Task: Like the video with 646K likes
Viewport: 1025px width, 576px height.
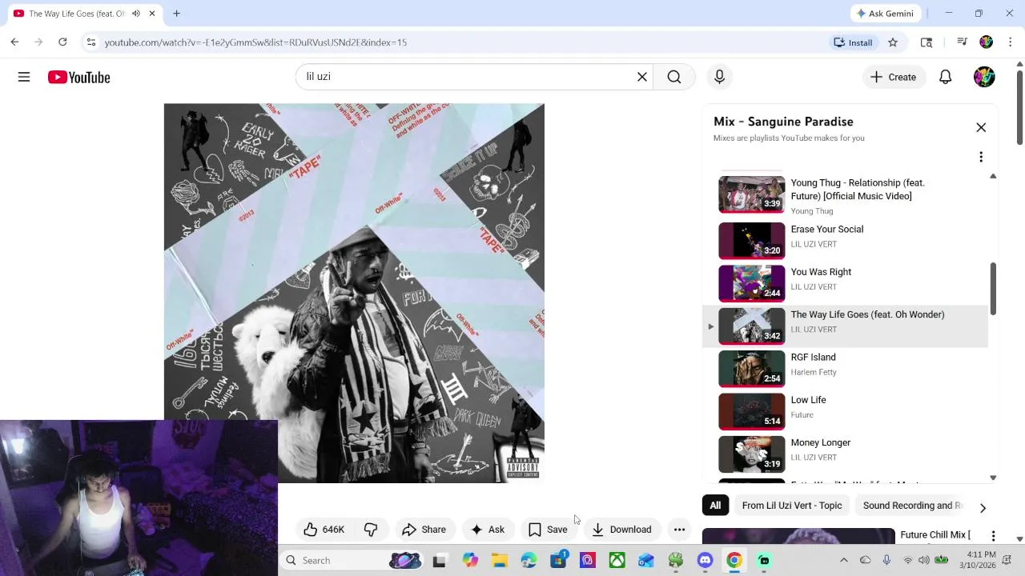Action: pyautogui.click(x=324, y=530)
